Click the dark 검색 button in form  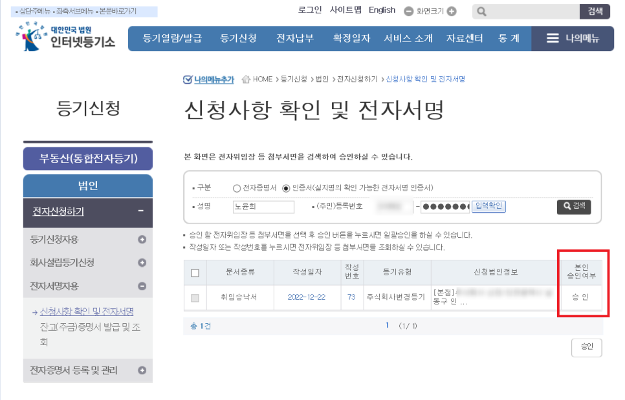[574, 206]
